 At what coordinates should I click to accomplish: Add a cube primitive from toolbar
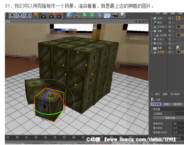click(69, 15)
